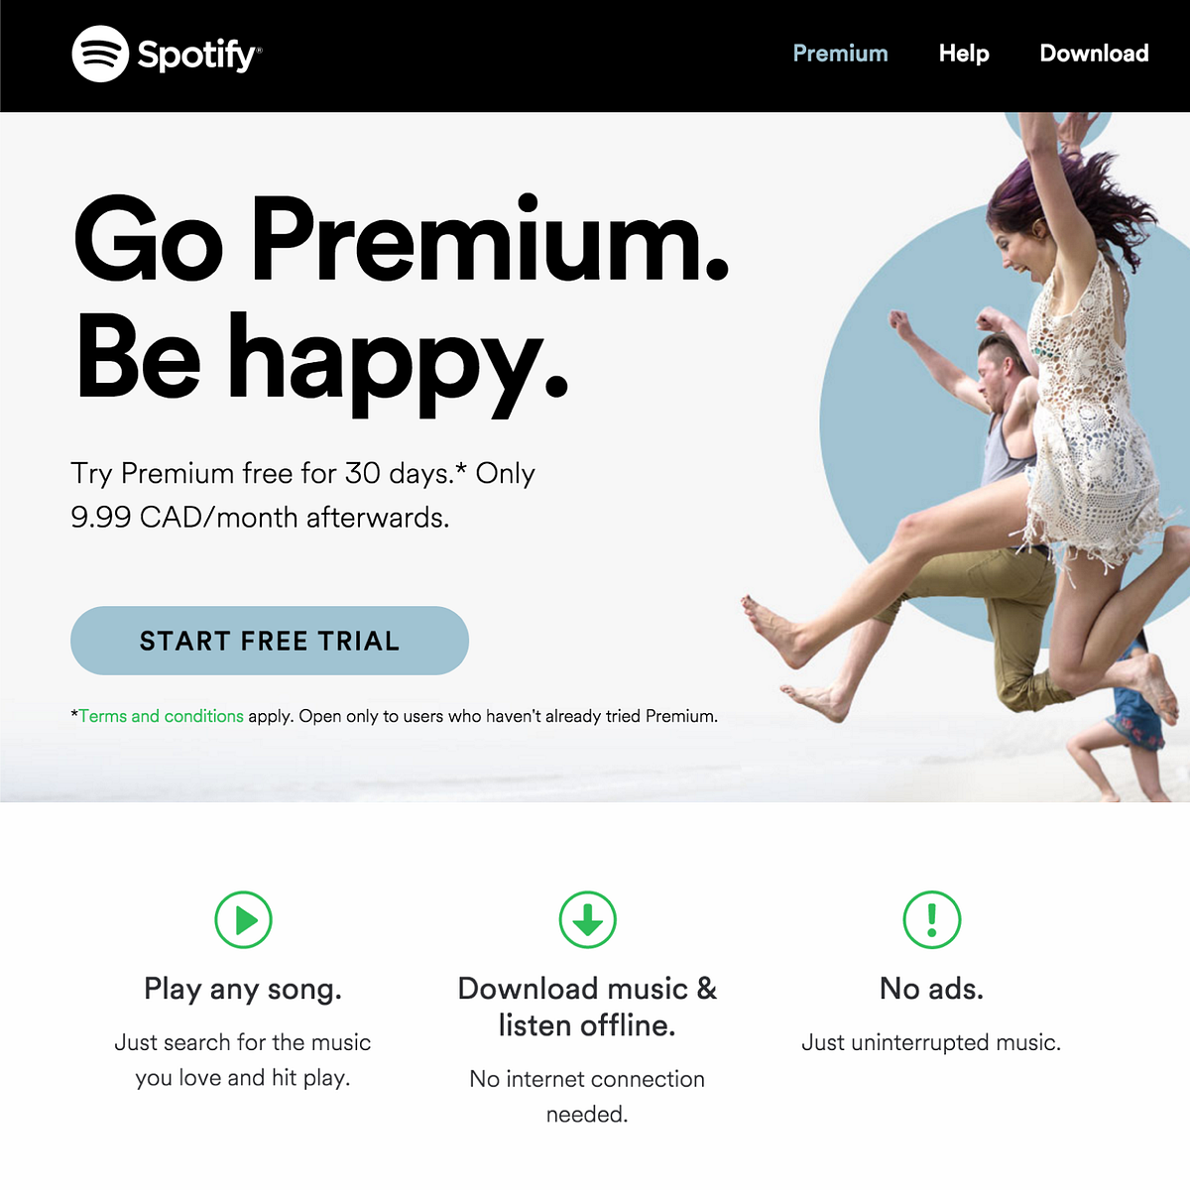Open the Terms and conditions link
This screenshot has height=1190, width=1190.
pos(162,716)
